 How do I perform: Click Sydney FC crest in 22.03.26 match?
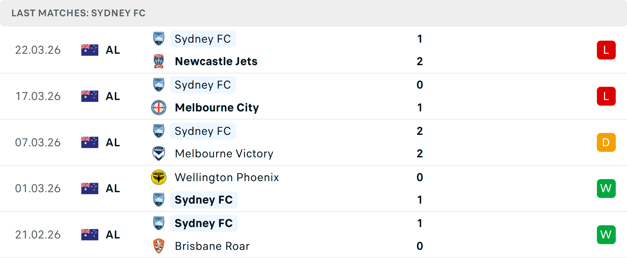tap(159, 39)
